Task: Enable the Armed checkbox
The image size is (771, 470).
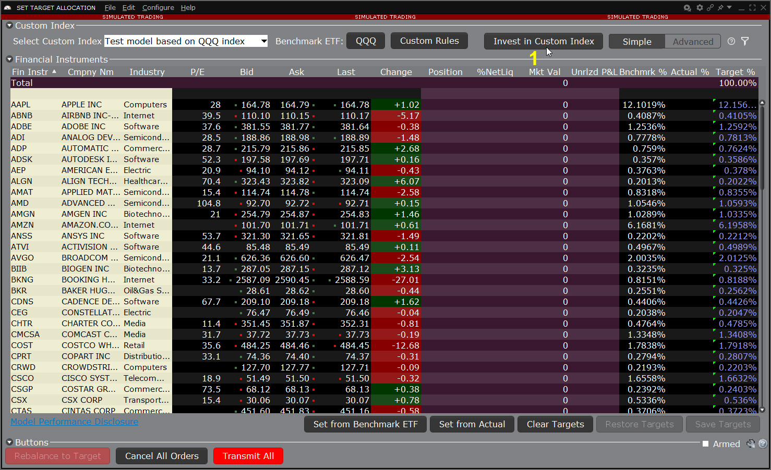Action: tap(705, 444)
